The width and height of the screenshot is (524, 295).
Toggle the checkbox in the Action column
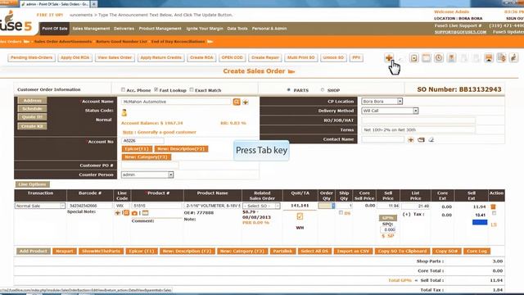pos(494,213)
